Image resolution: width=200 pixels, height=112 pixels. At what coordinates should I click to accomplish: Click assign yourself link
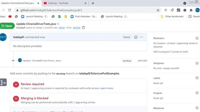tap(171, 68)
